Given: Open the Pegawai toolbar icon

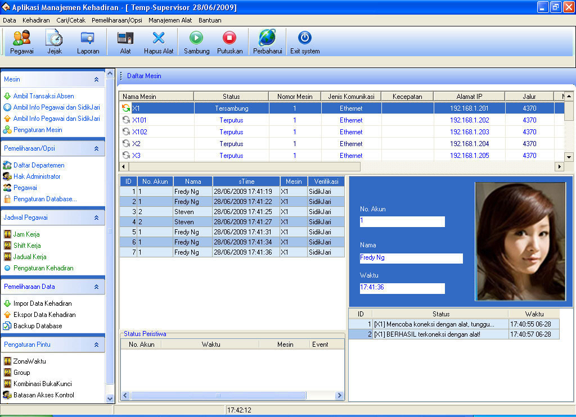Looking at the screenshot, I should [22, 42].
